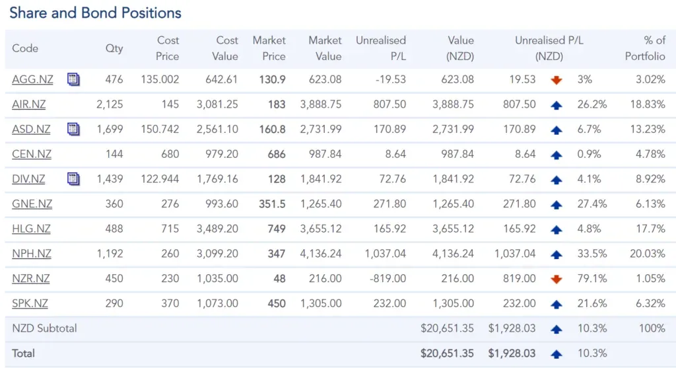Select ASD.NZ market price 160.8
Screen dimensions: 676x368
point(272,129)
